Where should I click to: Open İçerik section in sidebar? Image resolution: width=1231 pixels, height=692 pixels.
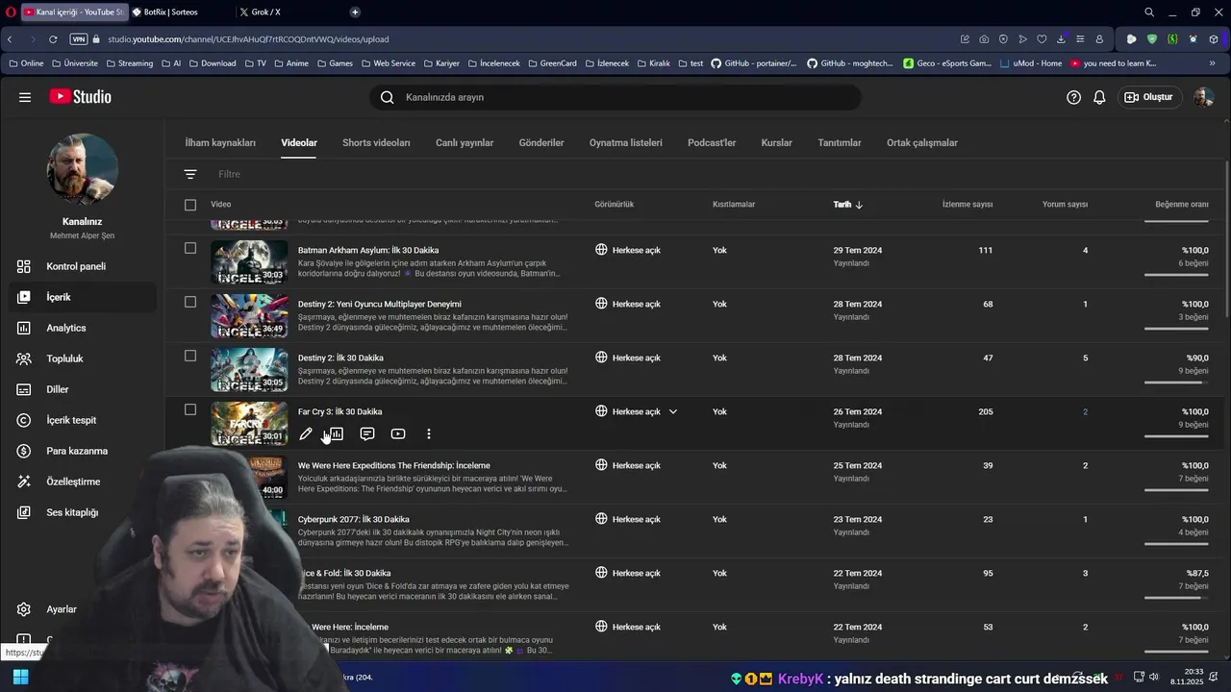point(82,297)
